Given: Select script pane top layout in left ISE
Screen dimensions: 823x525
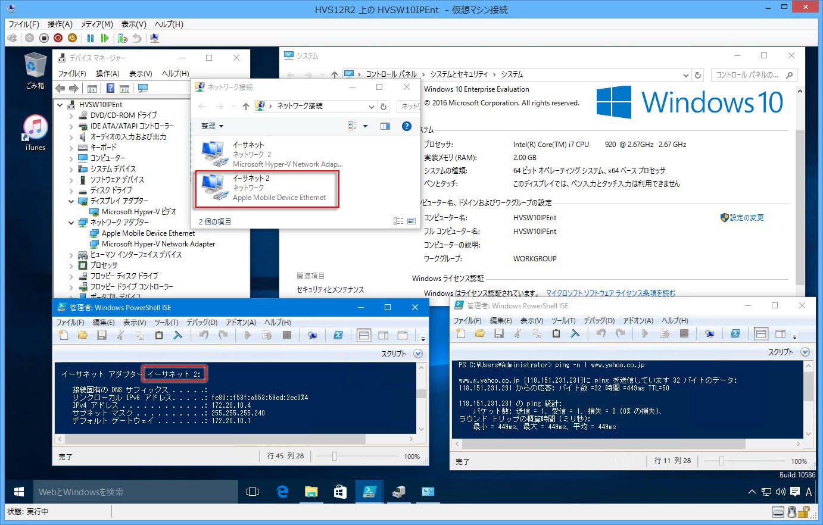Looking at the screenshot, I should point(364,336).
